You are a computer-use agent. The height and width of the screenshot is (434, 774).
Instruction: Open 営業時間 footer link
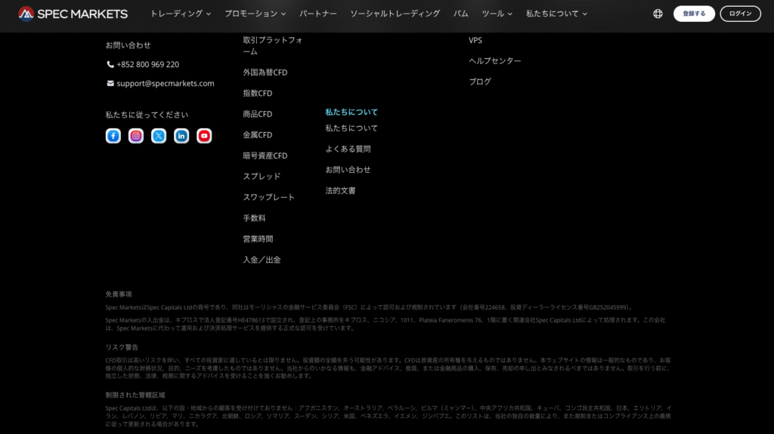pyautogui.click(x=258, y=239)
